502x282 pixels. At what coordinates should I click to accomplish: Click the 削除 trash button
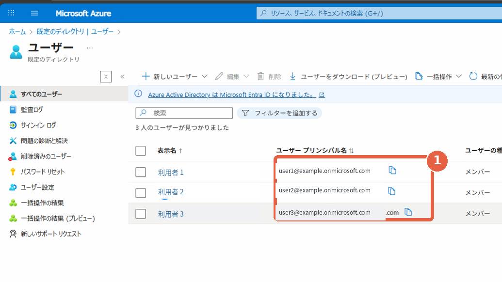(269, 77)
